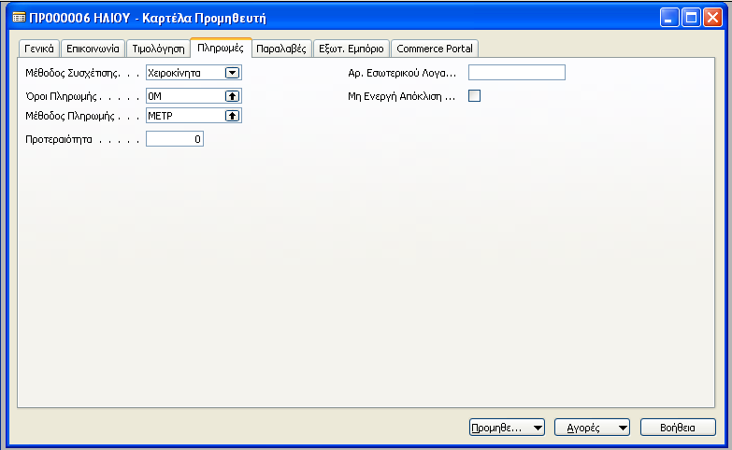Click the Βοήθεια button
732x450 pixels.
pyautogui.click(x=678, y=428)
